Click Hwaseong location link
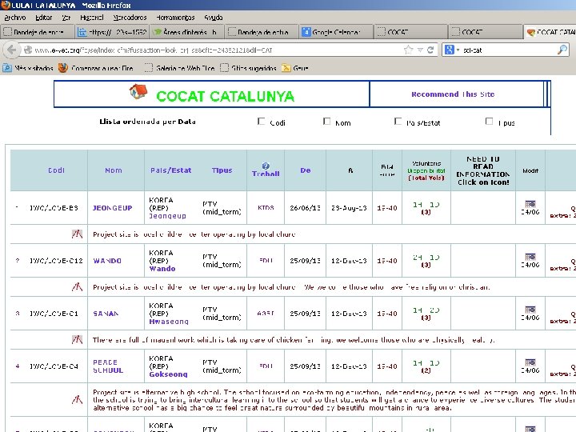 coord(169,322)
